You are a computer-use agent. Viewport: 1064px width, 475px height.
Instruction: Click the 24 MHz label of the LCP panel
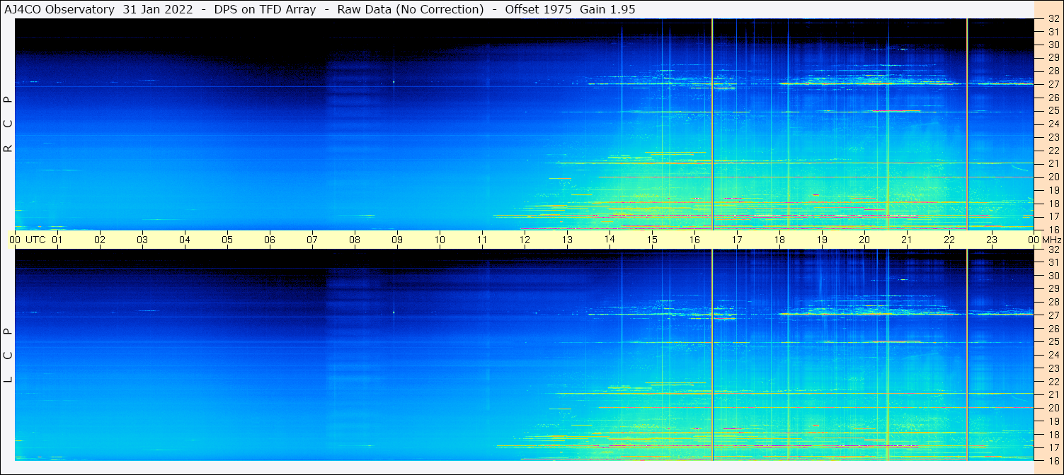[1053, 355]
